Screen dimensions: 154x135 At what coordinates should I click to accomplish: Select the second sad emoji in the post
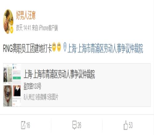coord(59,47)
